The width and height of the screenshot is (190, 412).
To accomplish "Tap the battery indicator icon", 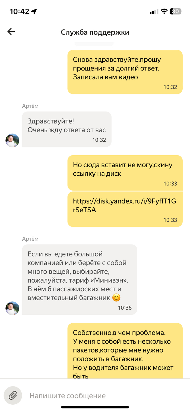I will (x=176, y=11).
